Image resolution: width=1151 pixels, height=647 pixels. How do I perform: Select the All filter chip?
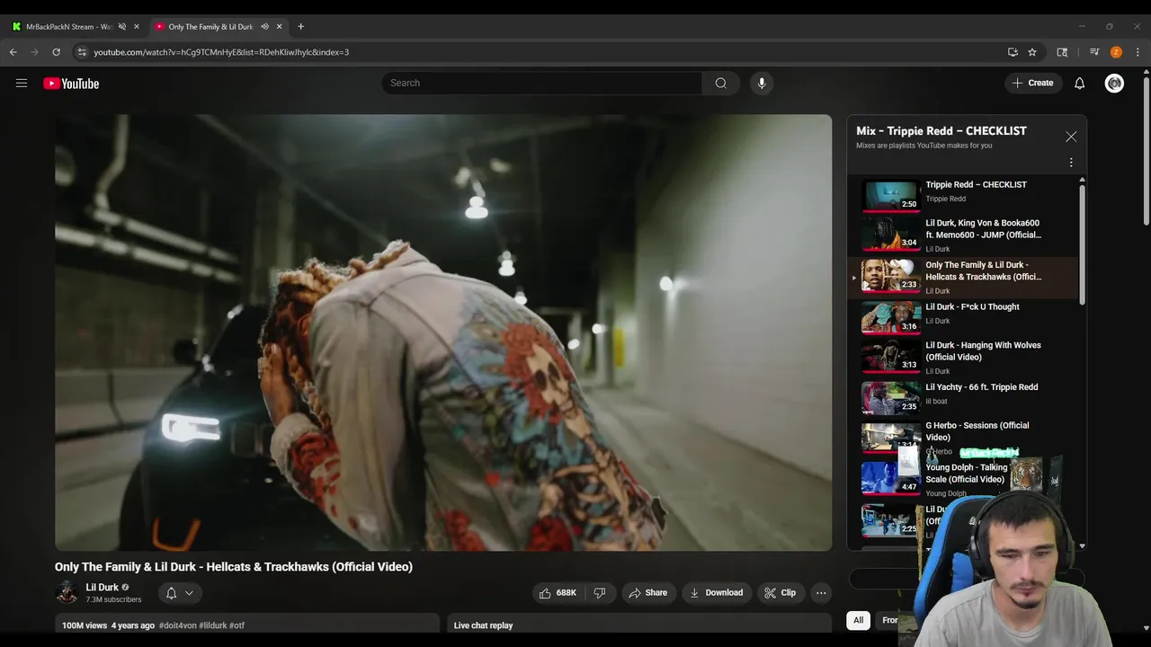pos(858,620)
